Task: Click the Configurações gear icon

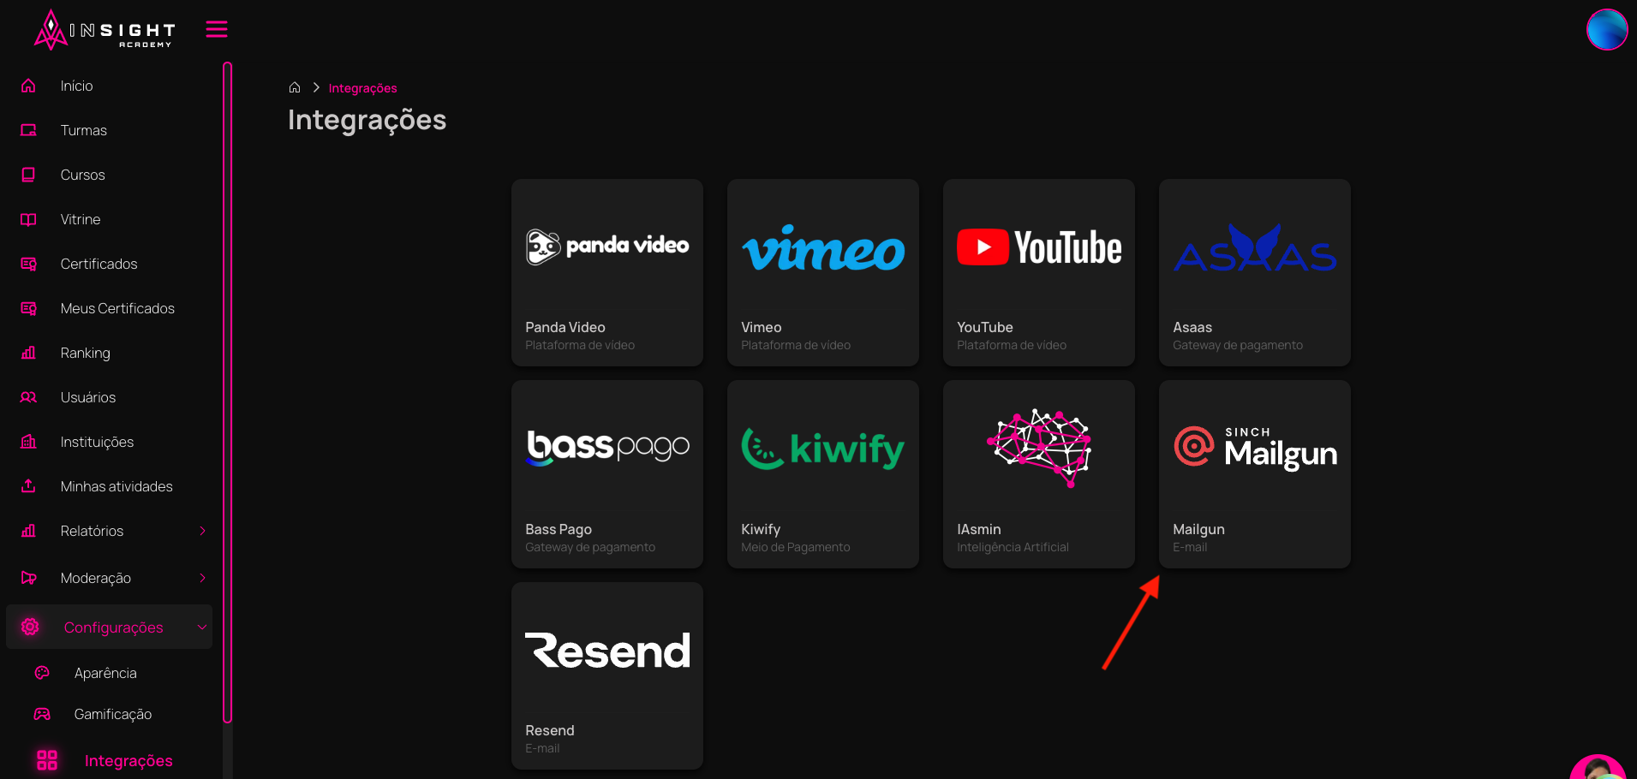Action: (30, 627)
